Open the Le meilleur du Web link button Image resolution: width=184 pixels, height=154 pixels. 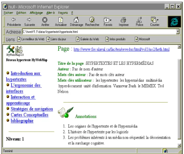coord(31,39)
